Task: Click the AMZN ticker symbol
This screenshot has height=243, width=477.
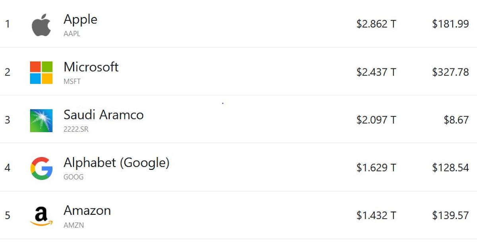Action: [74, 225]
